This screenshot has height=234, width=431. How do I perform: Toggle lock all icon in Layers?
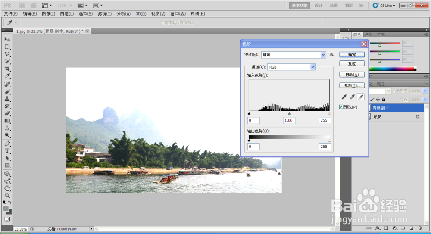384,100
